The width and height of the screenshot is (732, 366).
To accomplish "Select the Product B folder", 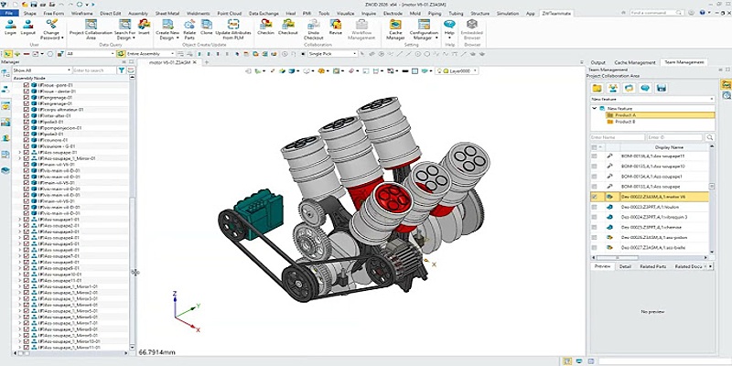I will pyautogui.click(x=625, y=122).
